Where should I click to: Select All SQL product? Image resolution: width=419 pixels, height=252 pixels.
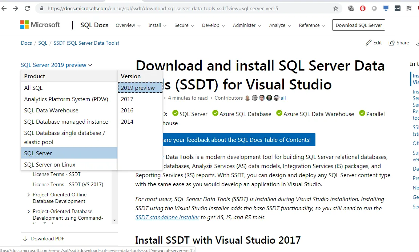(x=69, y=88)
